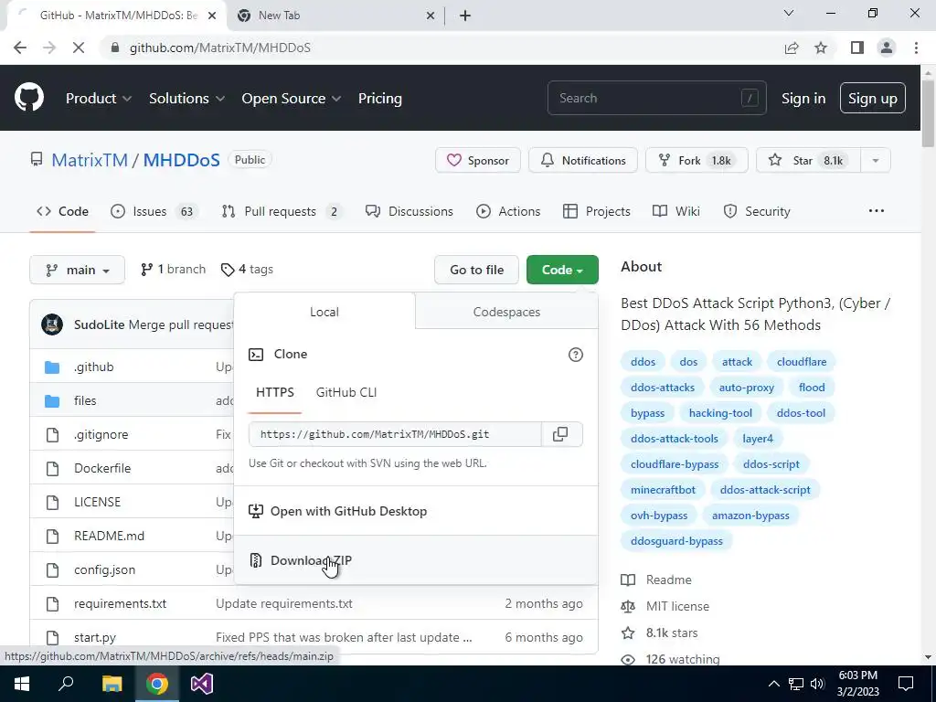Open the network tray icon

point(796,684)
